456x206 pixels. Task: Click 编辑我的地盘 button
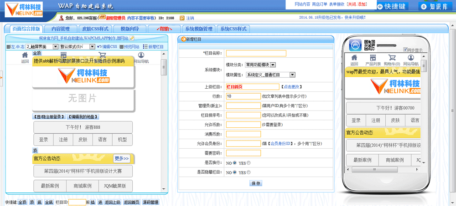[83, 117]
